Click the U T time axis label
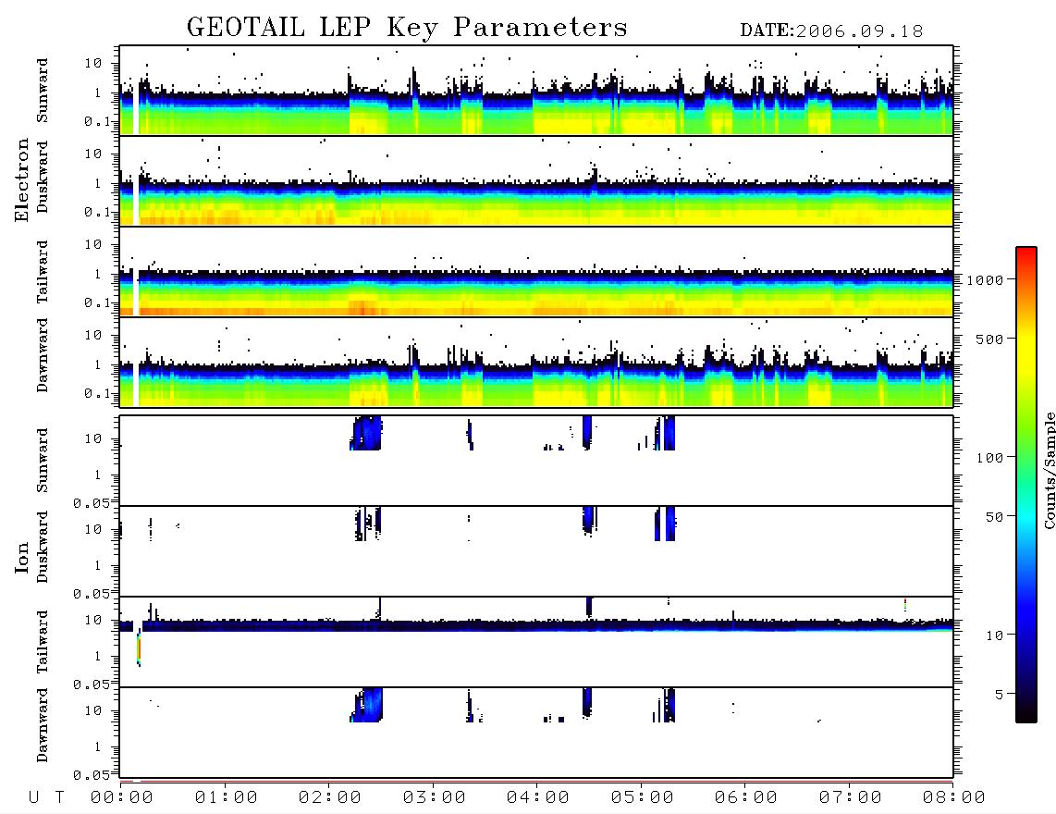1056x814 pixels. [x=46, y=798]
